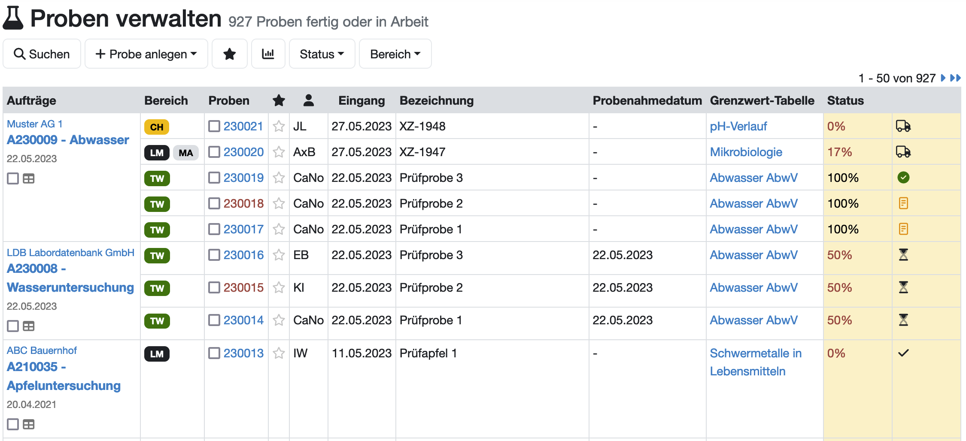Open the Bereich filter dropdown
The image size is (966, 441).
395,54
